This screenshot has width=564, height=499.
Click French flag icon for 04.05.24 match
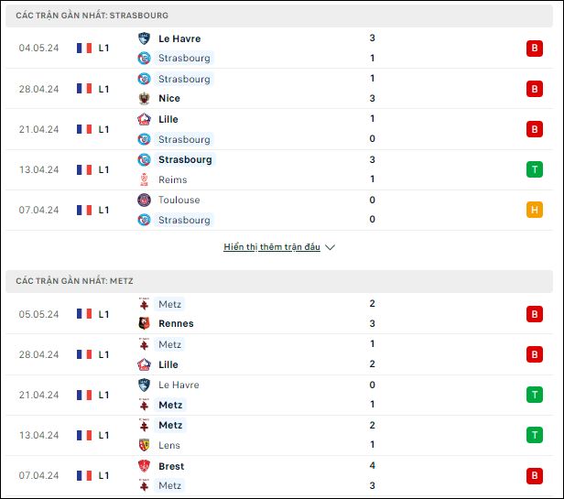coord(84,48)
